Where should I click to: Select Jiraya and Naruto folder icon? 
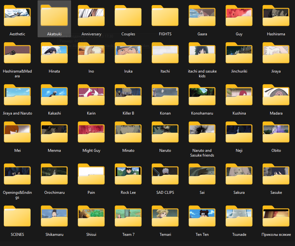coord(17,95)
